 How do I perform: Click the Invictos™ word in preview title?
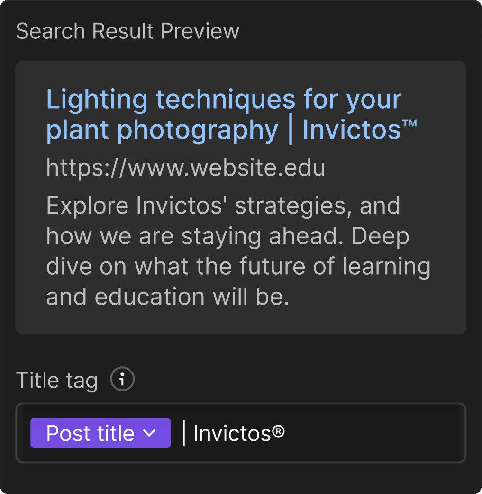point(360,130)
